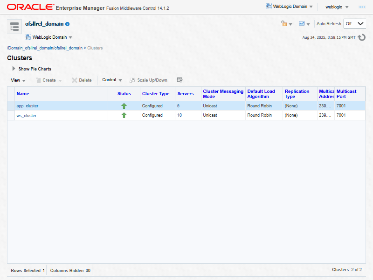The width and height of the screenshot is (373, 280).
Task: Click the app_cluster green up status arrow
Action: [124, 106]
